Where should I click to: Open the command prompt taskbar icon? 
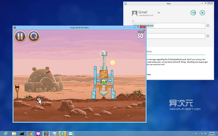point(22,134)
